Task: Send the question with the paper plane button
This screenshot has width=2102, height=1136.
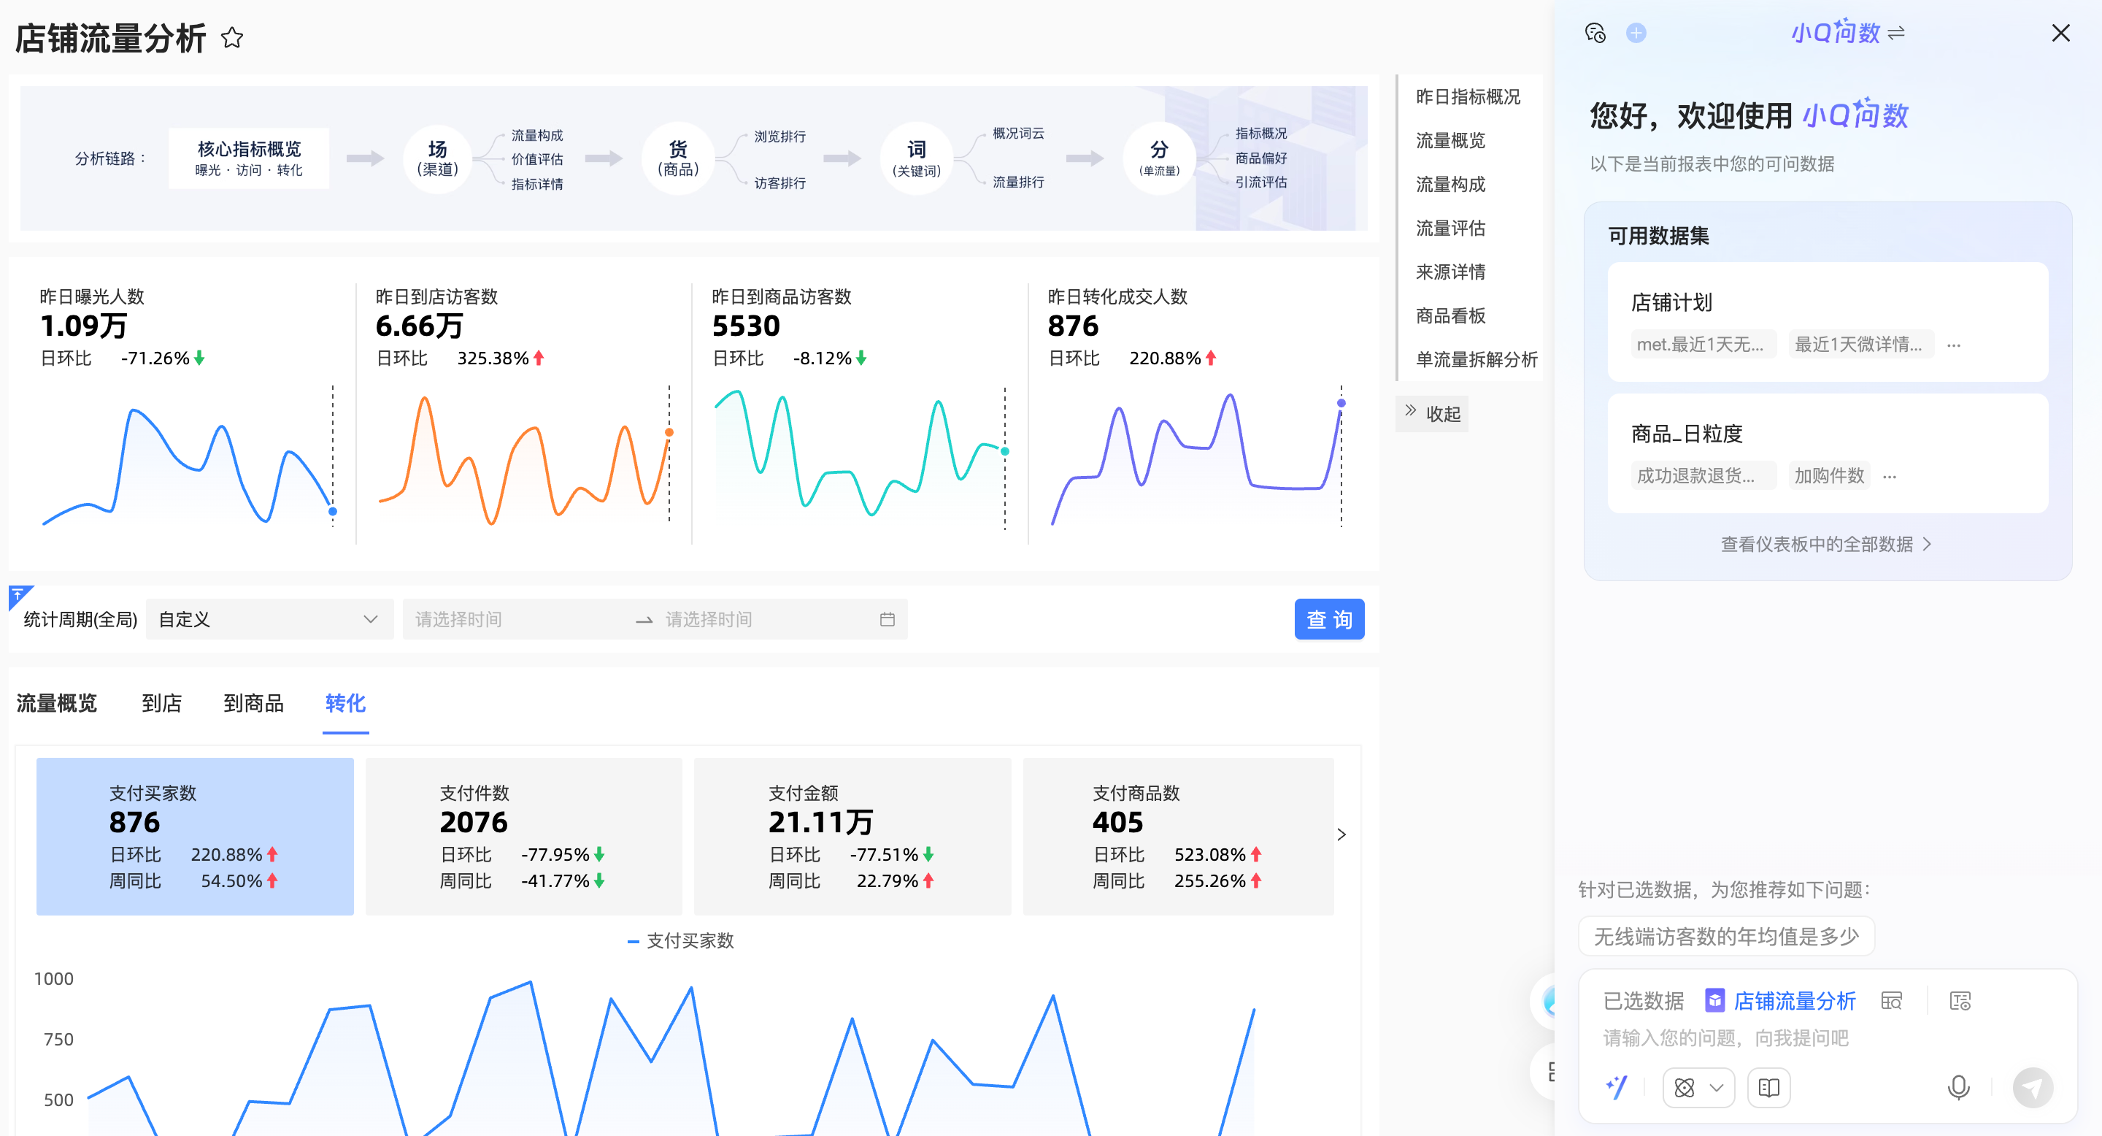Action: [x=2033, y=1087]
